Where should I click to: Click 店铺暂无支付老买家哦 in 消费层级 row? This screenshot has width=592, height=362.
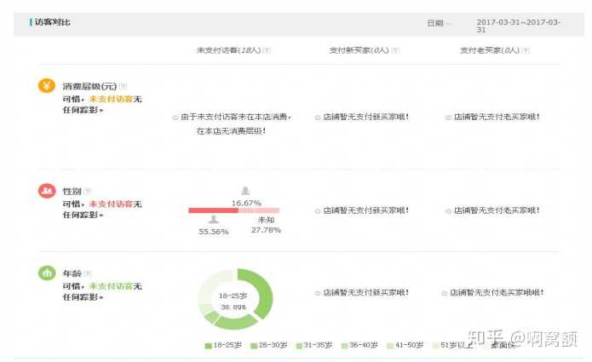[497, 117]
